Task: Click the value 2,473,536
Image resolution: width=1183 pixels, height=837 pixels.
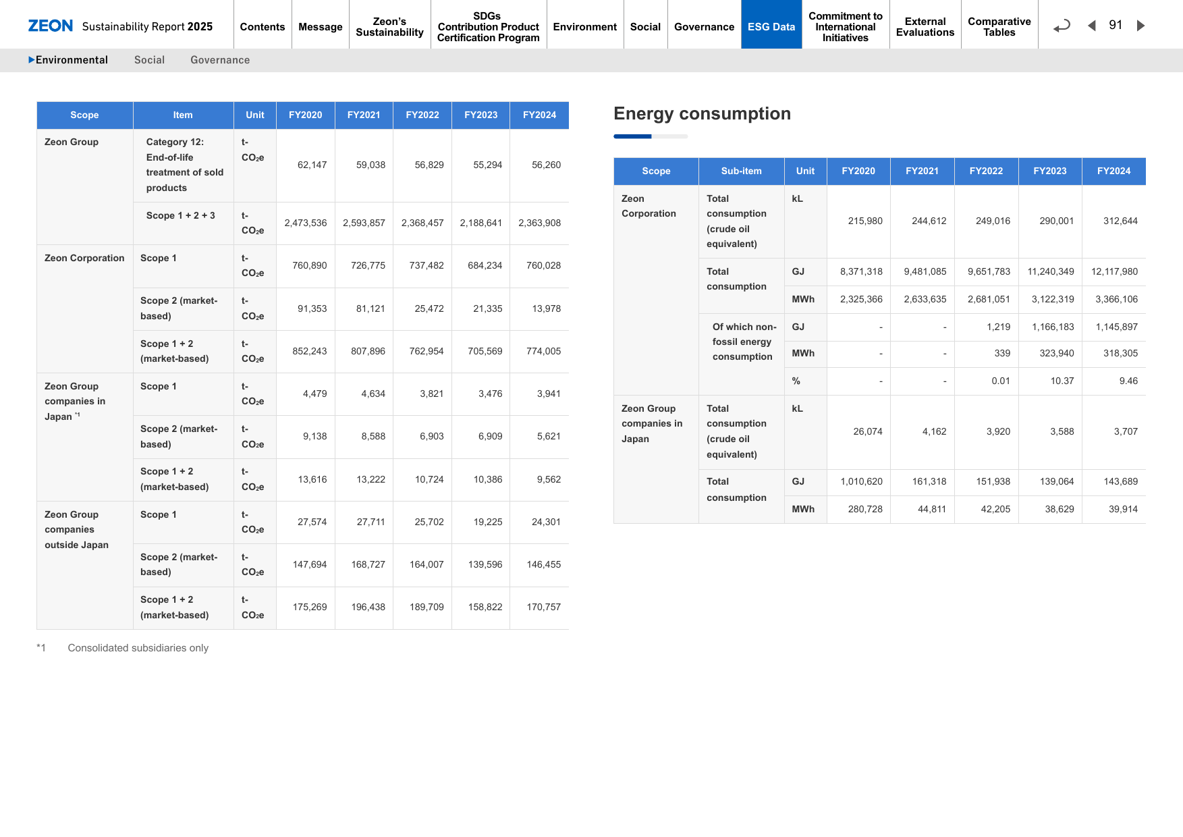Action: (306, 223)
